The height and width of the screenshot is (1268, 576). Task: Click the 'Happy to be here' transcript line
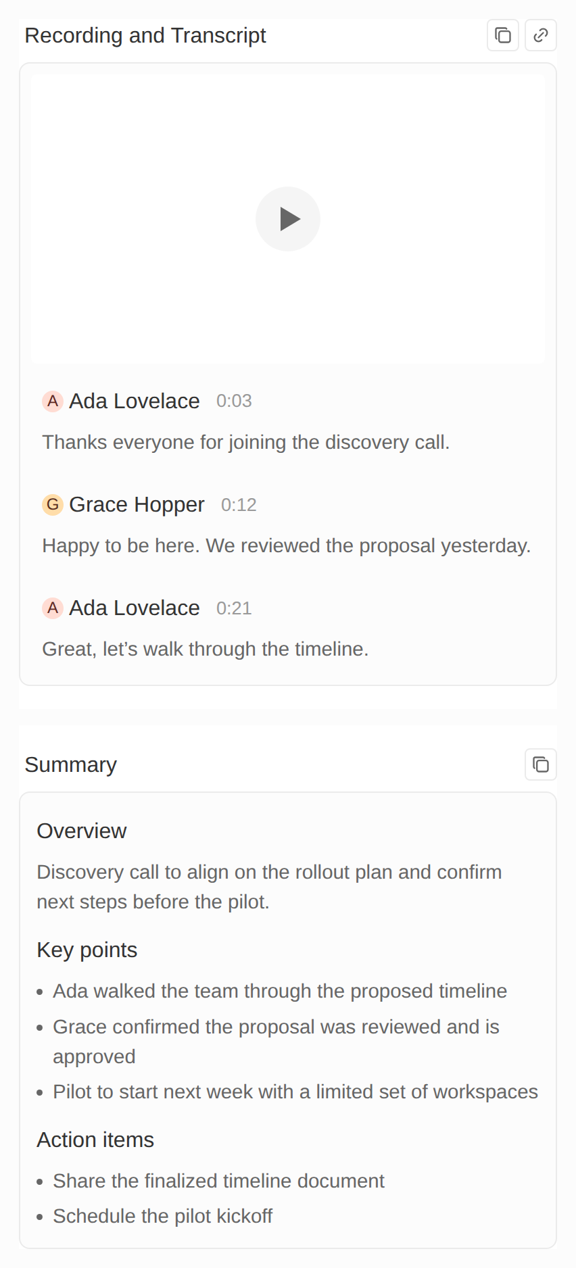tap(287, 545)
